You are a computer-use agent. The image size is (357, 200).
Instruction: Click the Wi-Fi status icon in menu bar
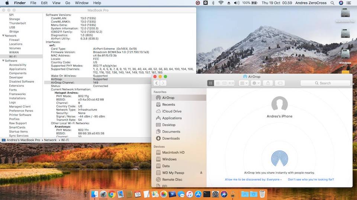pyautogui.click(x=221, y=3)
